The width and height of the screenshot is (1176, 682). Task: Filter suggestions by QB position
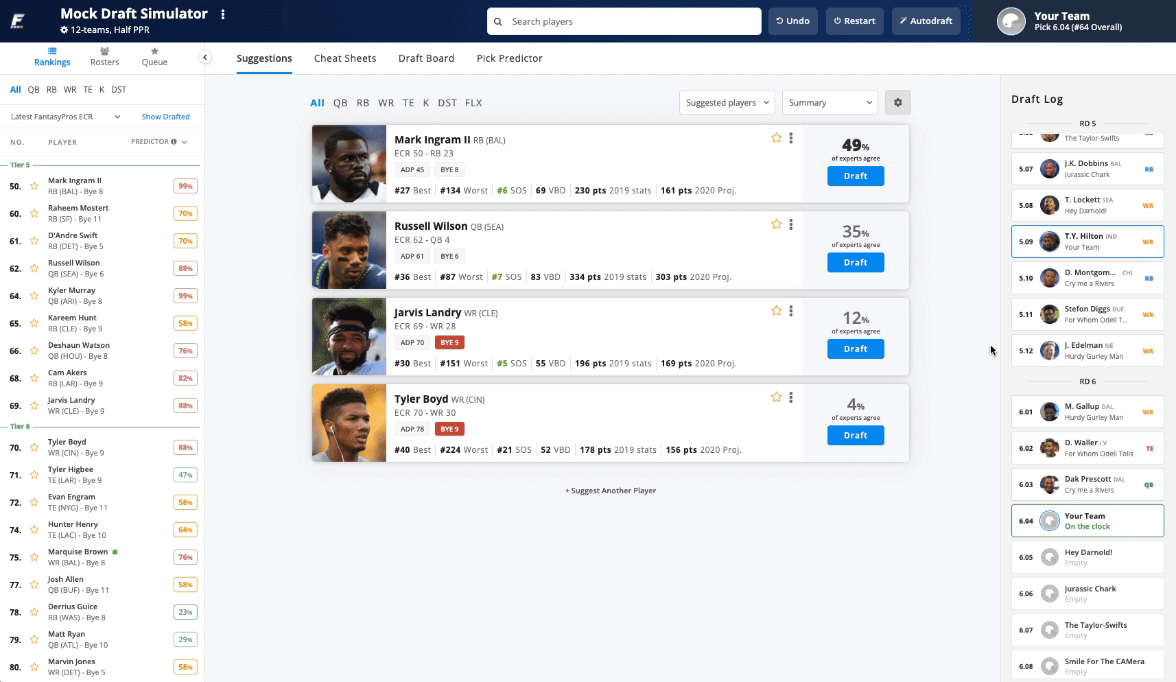click(340, 103)
